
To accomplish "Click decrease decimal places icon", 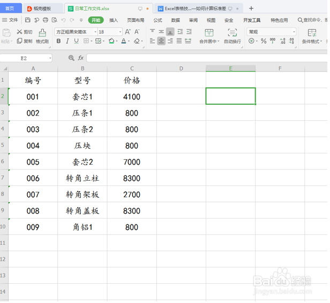I will pos(291,41).
